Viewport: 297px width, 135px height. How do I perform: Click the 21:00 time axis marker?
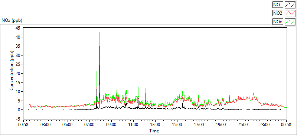pyautogui.click(x=243, y=125)
